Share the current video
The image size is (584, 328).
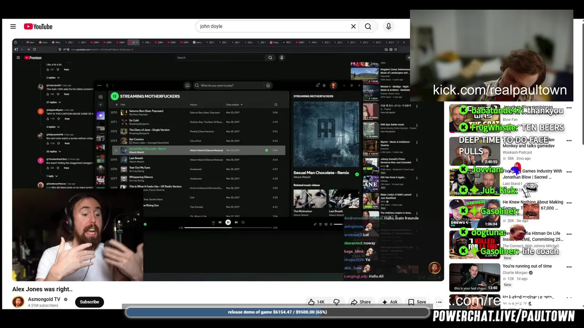360,302
